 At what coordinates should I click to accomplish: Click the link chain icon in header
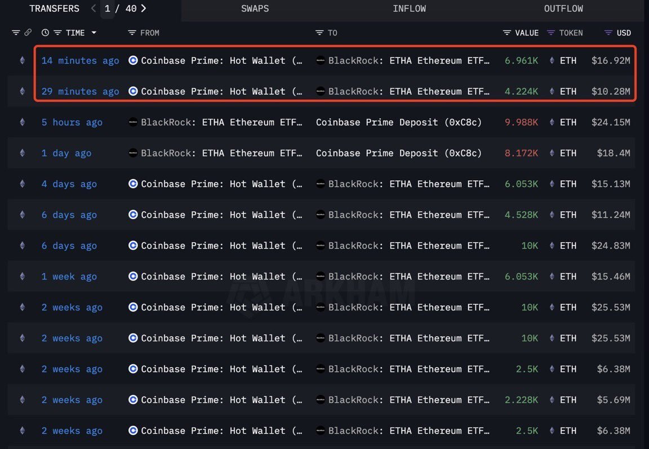28,32
